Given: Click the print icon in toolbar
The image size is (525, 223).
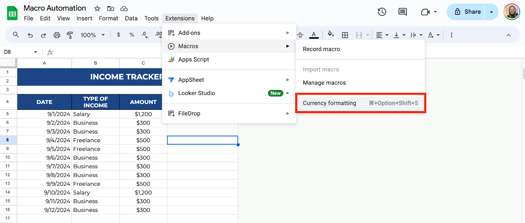Looking at the screenshot, I should click(57, 35).
